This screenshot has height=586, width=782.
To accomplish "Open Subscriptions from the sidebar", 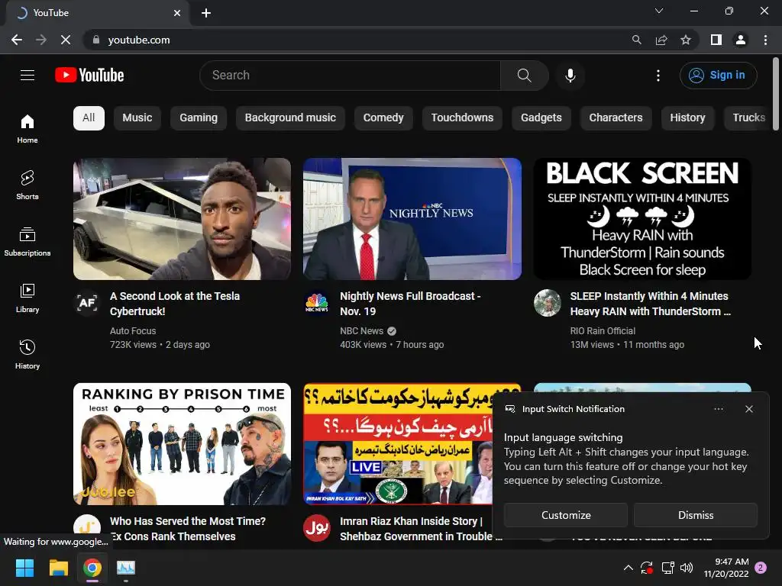I will pos(27,242).
